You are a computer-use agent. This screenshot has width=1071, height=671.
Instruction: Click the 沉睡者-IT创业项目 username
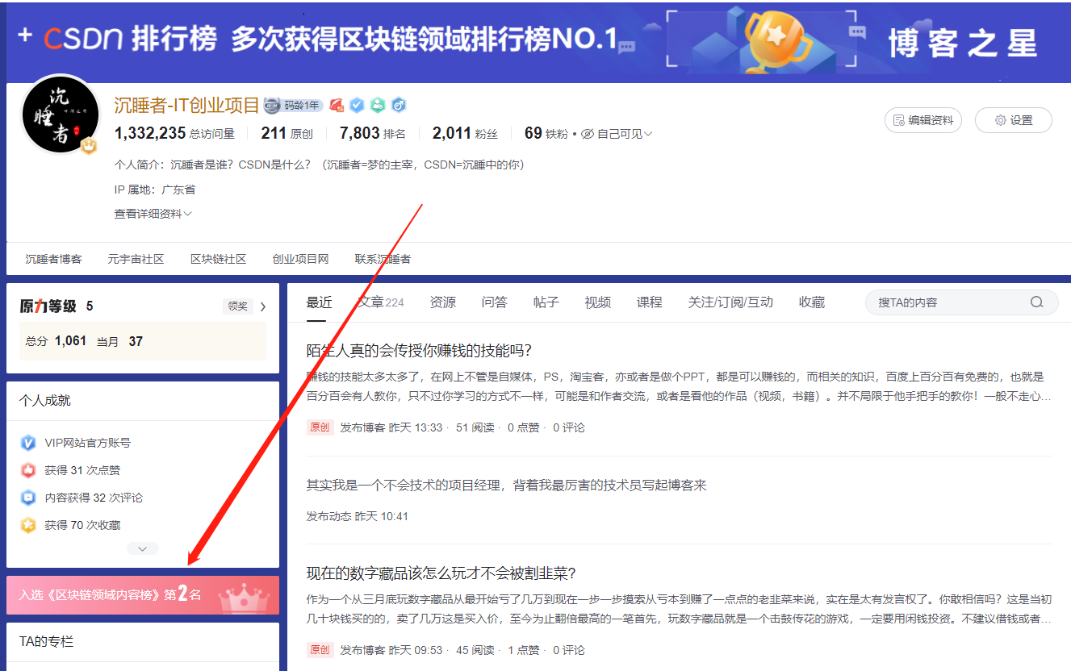(x=187, y=106)
